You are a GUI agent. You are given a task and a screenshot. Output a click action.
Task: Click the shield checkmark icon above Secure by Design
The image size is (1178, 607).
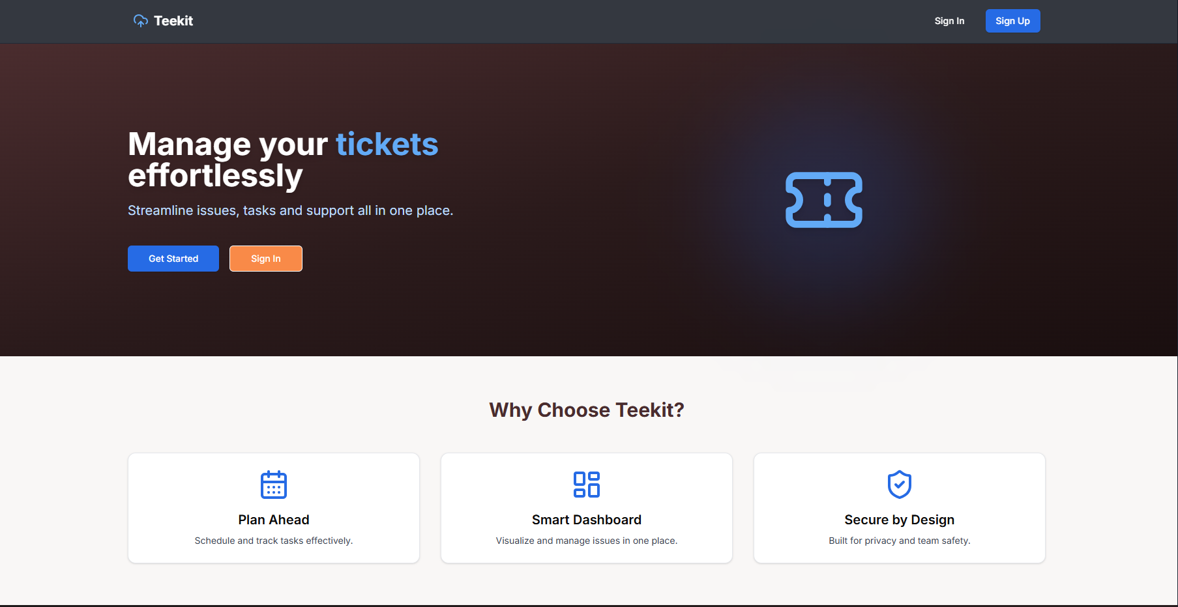pos(899,485)
